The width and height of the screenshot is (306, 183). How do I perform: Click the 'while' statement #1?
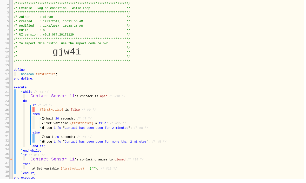[x=28, y=93]
